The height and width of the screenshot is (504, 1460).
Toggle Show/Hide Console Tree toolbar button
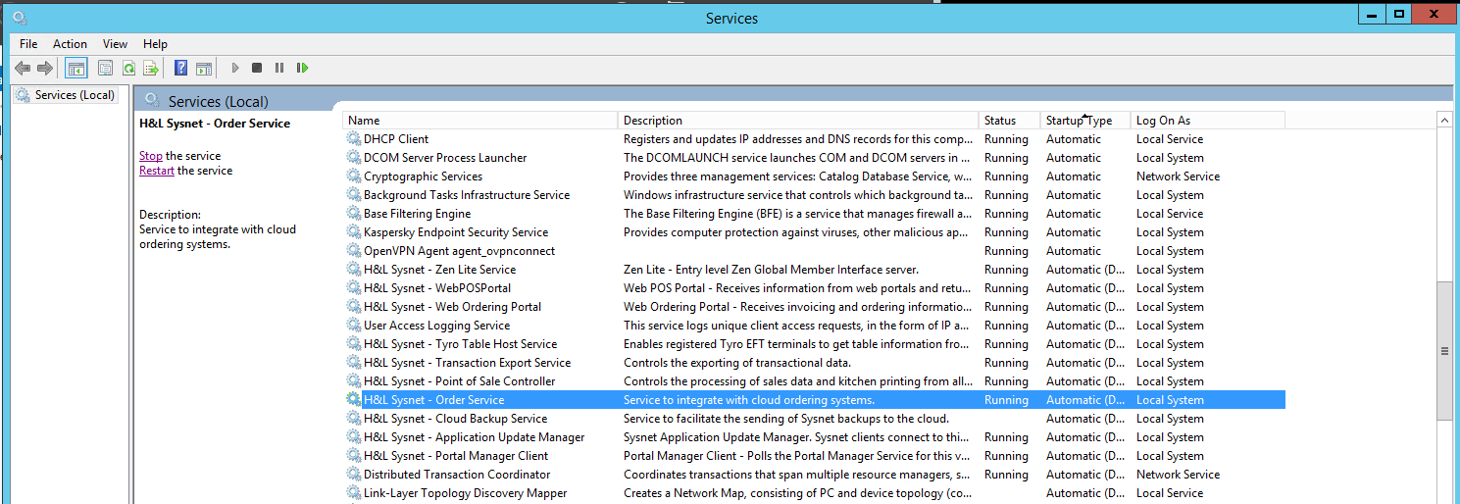[76, 68]
